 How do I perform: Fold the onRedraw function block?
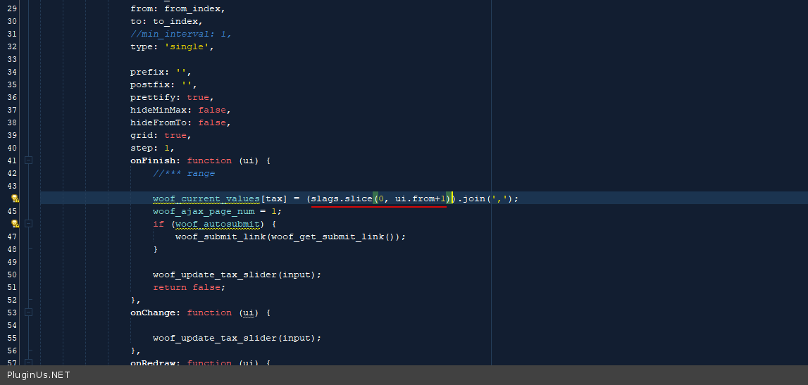click(x=29, y=363)
